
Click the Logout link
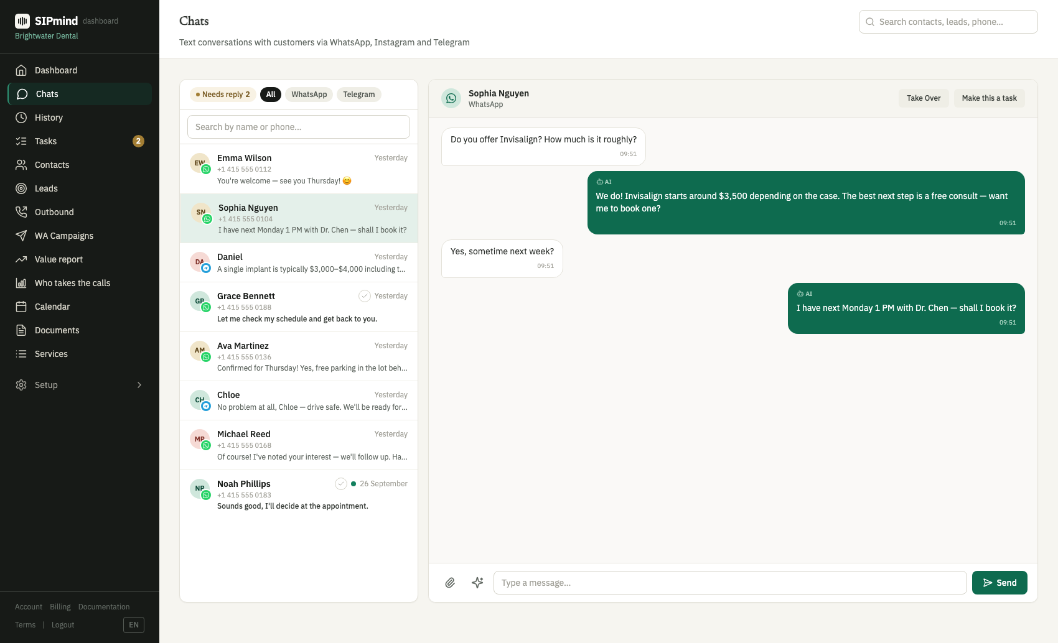pyautogui.click(x=63, y=625)
